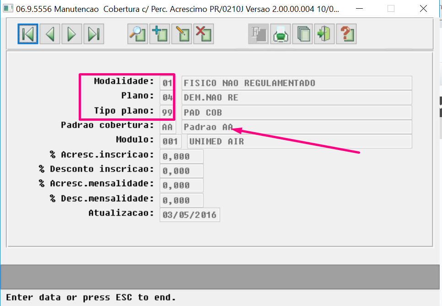Image resolution: width=442 pixels, height=306 pixels.
Task: Edit the record with pencil icon
Action: (182, 34)
